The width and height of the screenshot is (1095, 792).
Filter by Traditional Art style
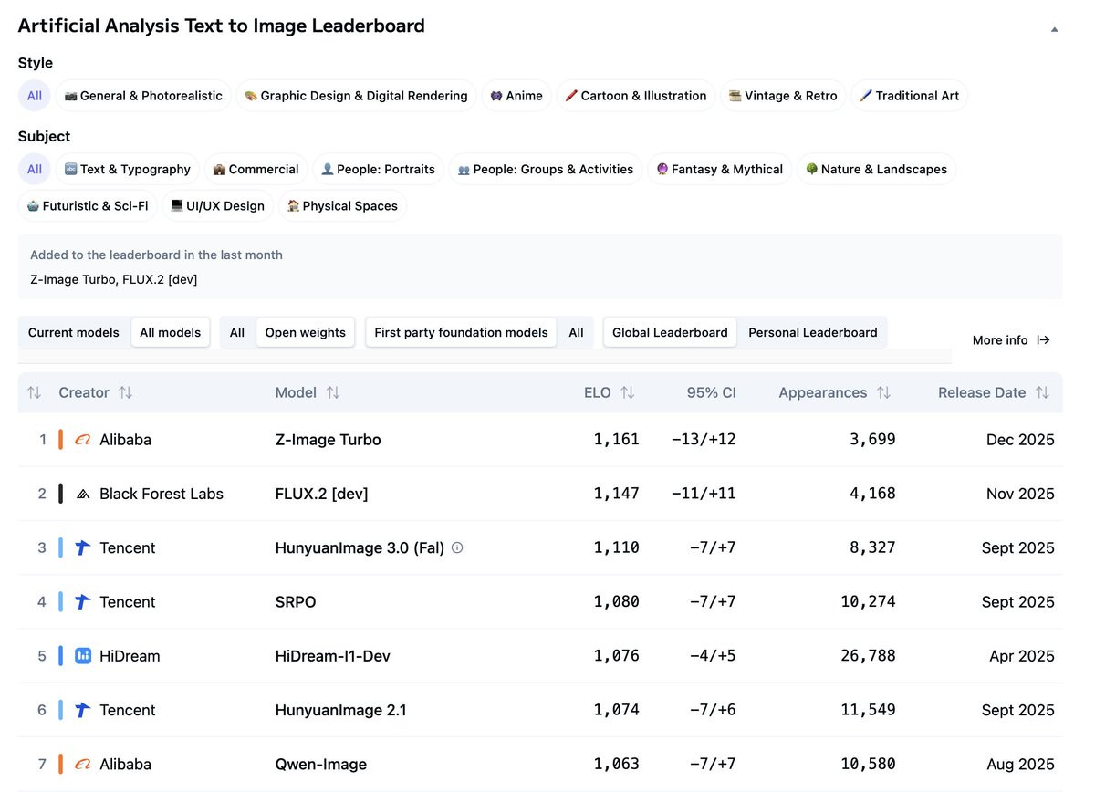point(909,96)
